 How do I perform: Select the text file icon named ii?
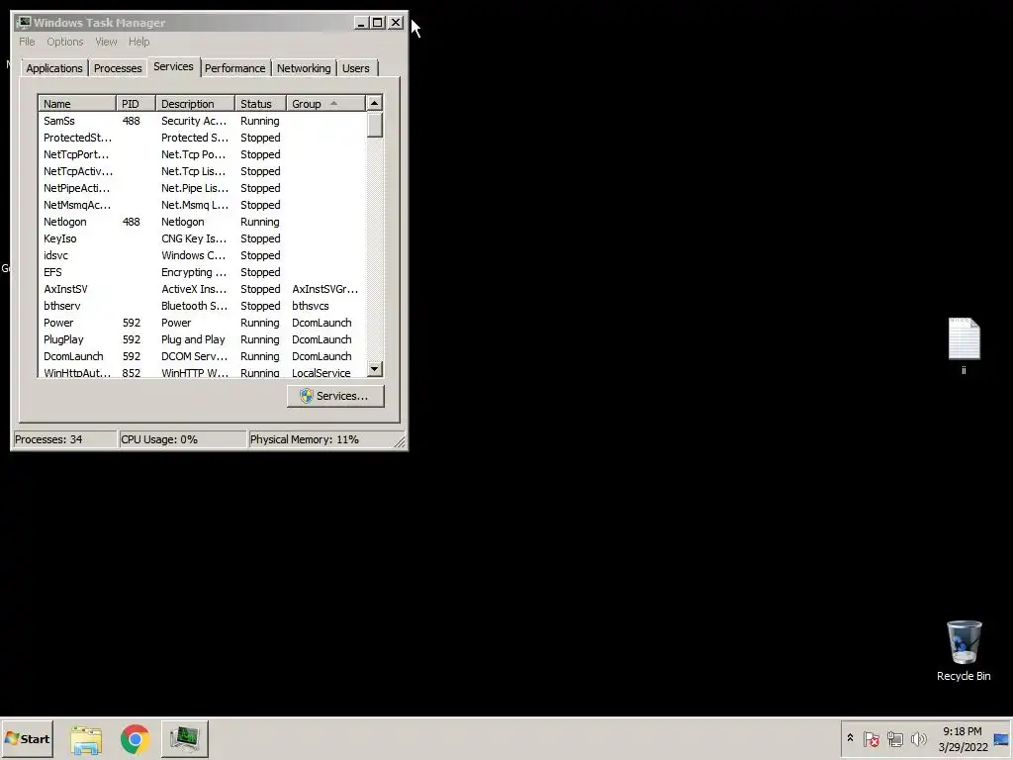coord(964,345)
